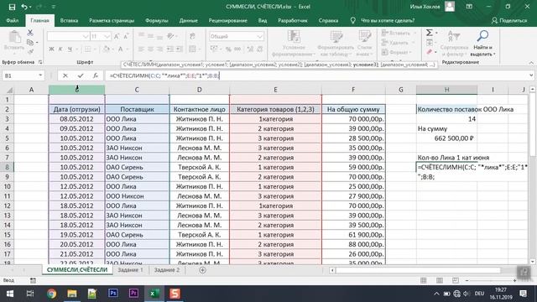Switch to sheet tab Задание 1
Viewport: 537px width, 302px height.
131,270
